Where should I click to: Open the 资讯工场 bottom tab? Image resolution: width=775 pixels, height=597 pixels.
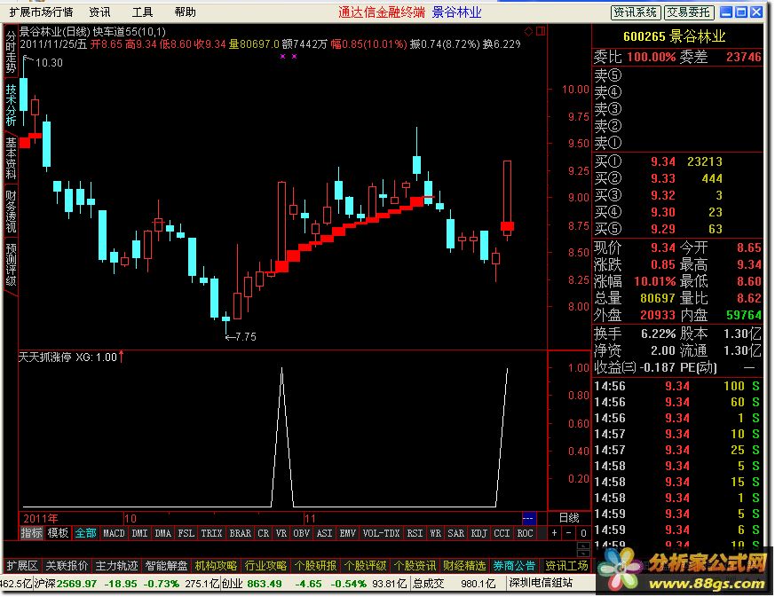coord(566,566)
